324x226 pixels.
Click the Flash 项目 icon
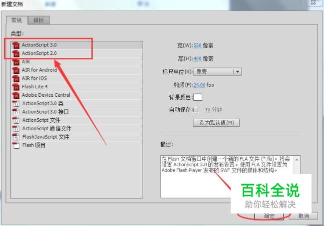click(x=16, y=145)
